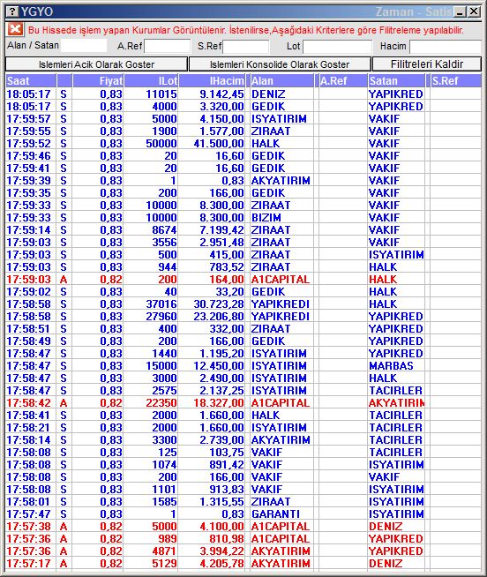Focus the S.Ref filter field
This screenshot has height=577, width=487.
[246, 47]
